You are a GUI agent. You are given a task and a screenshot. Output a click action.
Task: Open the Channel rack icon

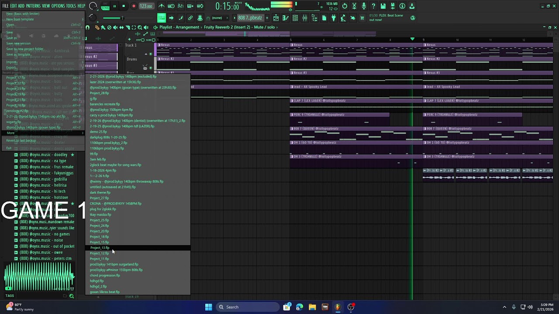tap(295, 18)
